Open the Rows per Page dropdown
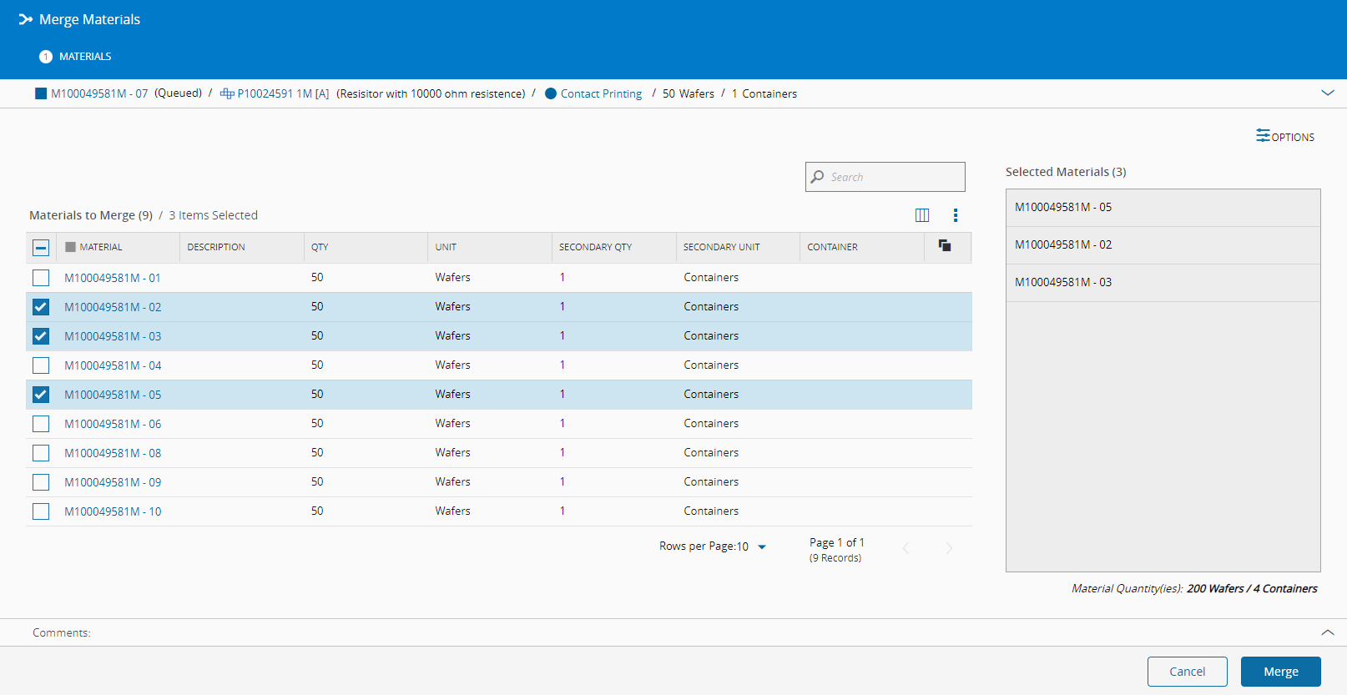This screenshot has height=695, width=1347. pyautogui.click(x=761, y=546)
